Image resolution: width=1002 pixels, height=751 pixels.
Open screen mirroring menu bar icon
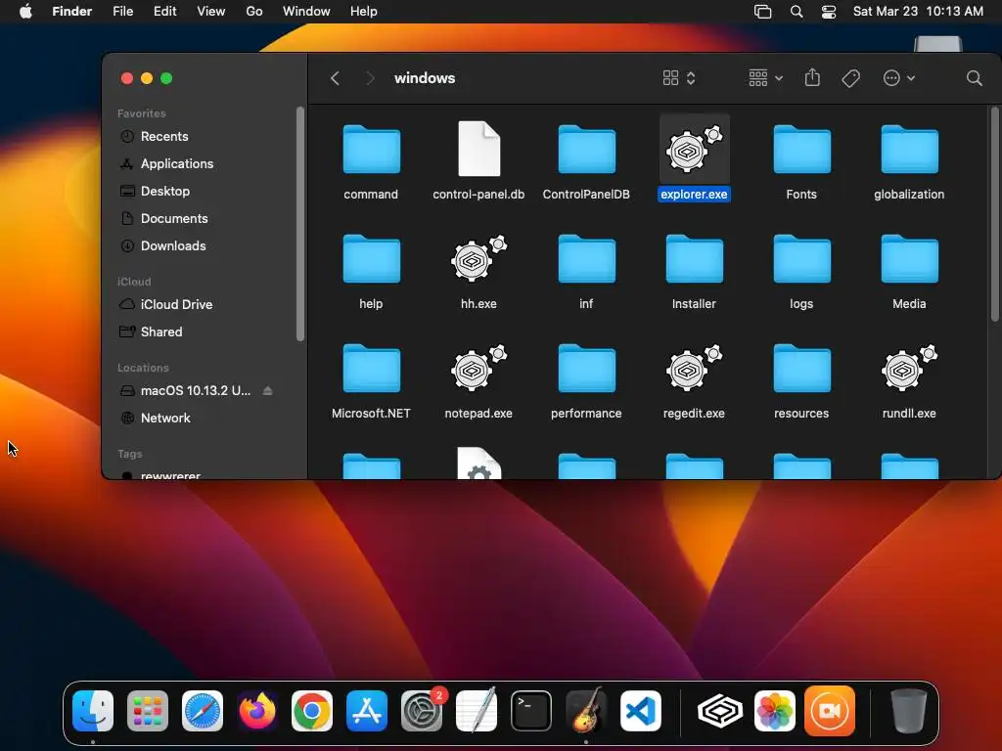(x=762, y=12)
